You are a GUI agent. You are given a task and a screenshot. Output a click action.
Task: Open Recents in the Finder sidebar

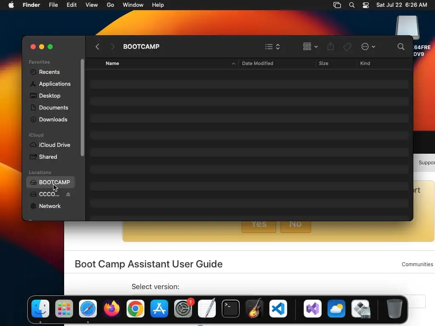coord(49,72)
